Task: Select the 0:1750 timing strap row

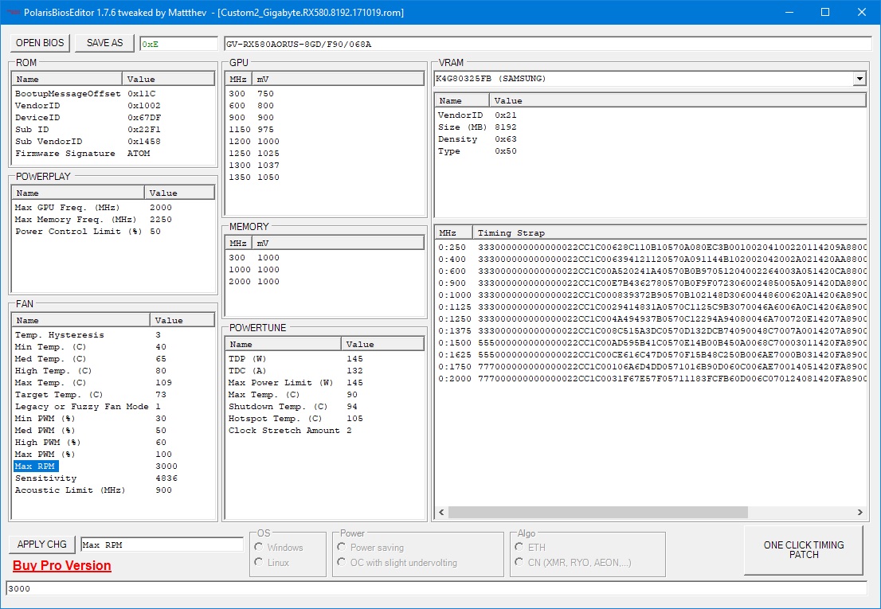Action: click(x=651, y=367)
